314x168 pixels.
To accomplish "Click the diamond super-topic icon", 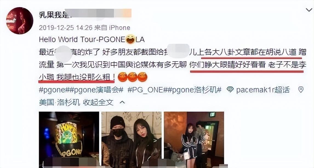I will pos(230,90).
